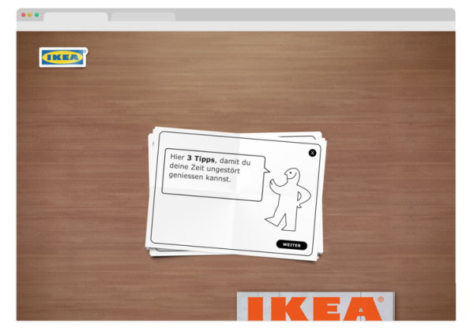Click the '3 Tipps' speech bubble text

tap(210, 168)
